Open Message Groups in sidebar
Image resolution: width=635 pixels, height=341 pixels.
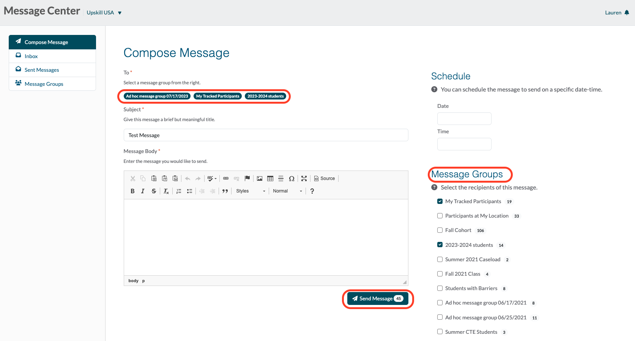tap(52, 84)
